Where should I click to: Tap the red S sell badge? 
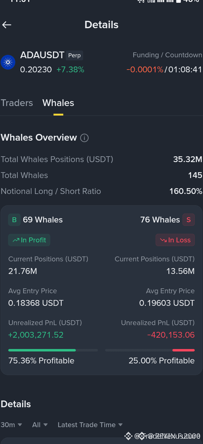click(189, 220)
